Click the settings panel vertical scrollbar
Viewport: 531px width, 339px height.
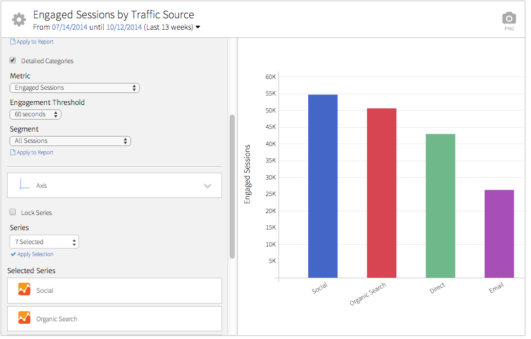coord(232,186)
